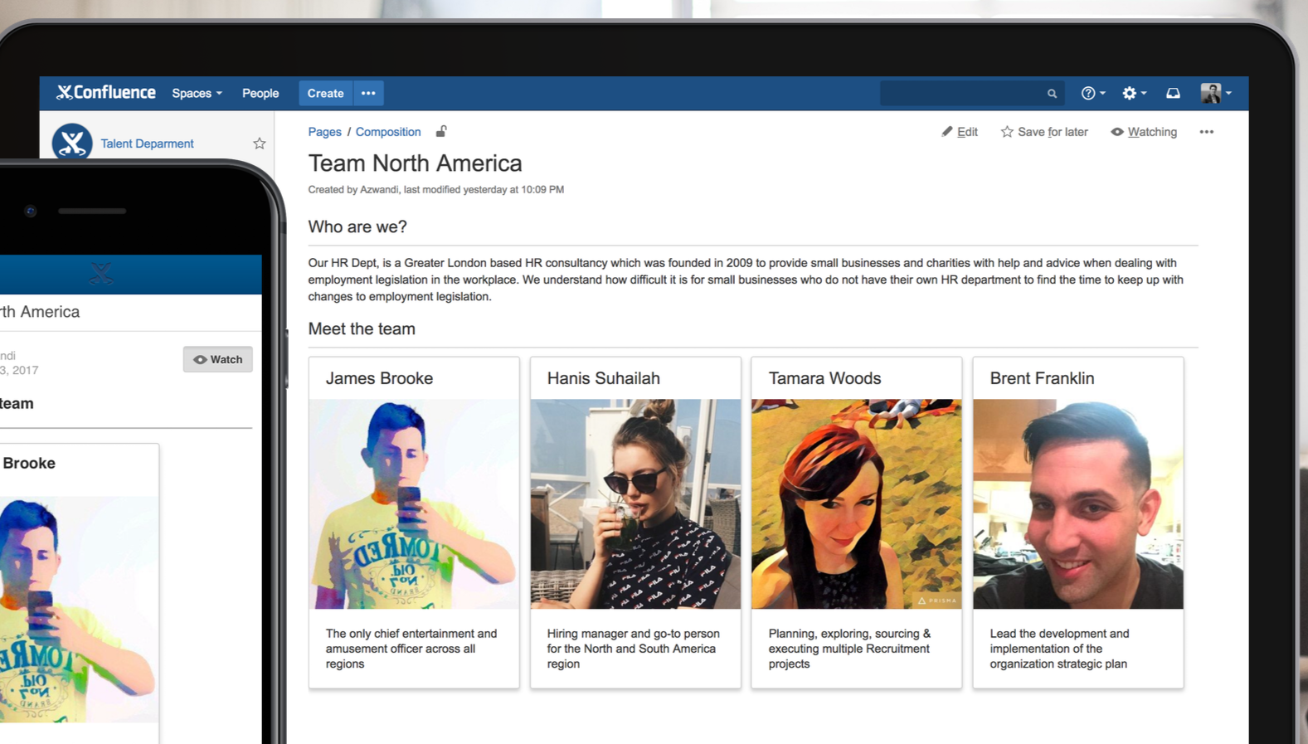1308x744 pixels.
Task: Edit the page with pencil button
Action: [x=960, y=132]
